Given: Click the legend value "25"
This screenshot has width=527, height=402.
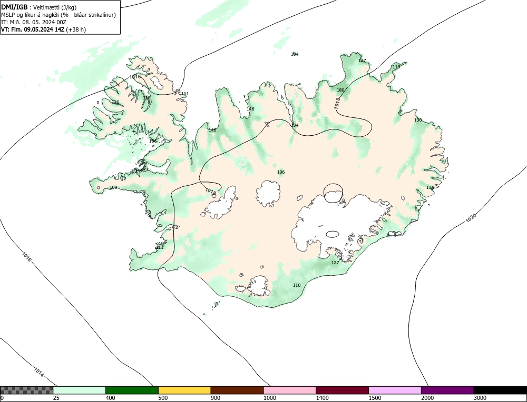Looking at the screenshot, I should click(x=56, y=398).
